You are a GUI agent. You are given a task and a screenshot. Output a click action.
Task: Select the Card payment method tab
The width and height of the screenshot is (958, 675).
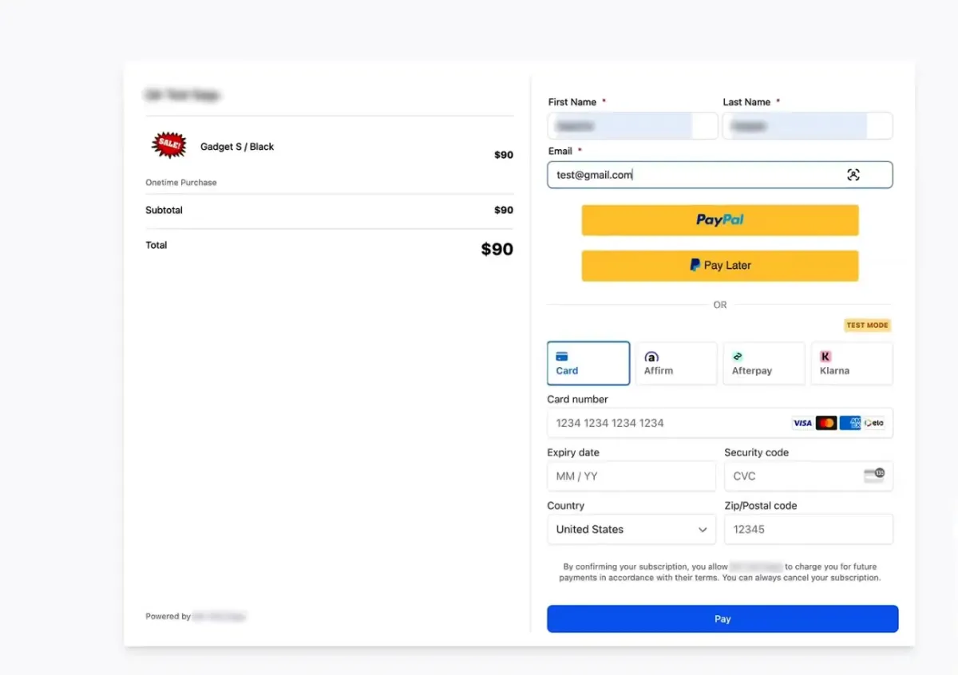(588, 364)
